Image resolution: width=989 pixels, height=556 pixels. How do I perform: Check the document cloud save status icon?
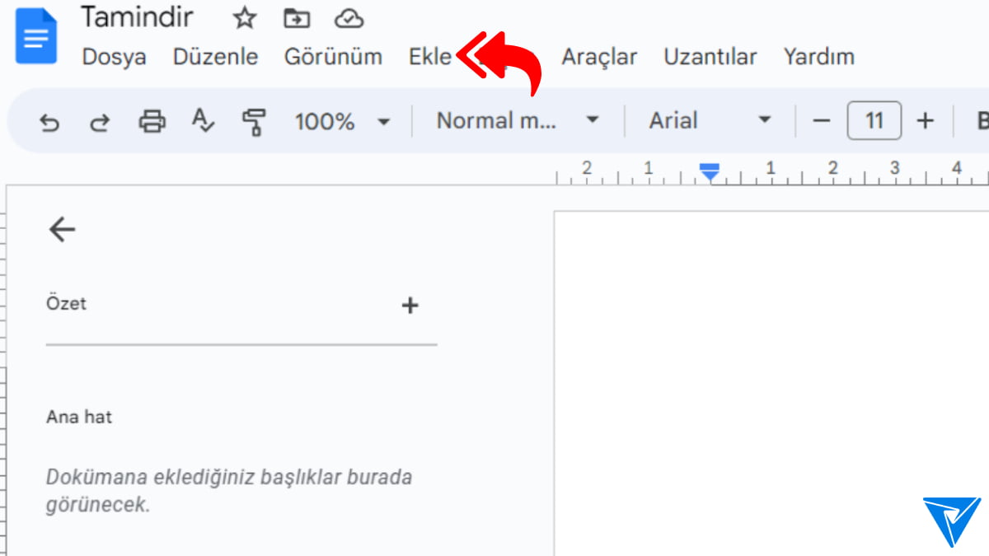(349, 18)
